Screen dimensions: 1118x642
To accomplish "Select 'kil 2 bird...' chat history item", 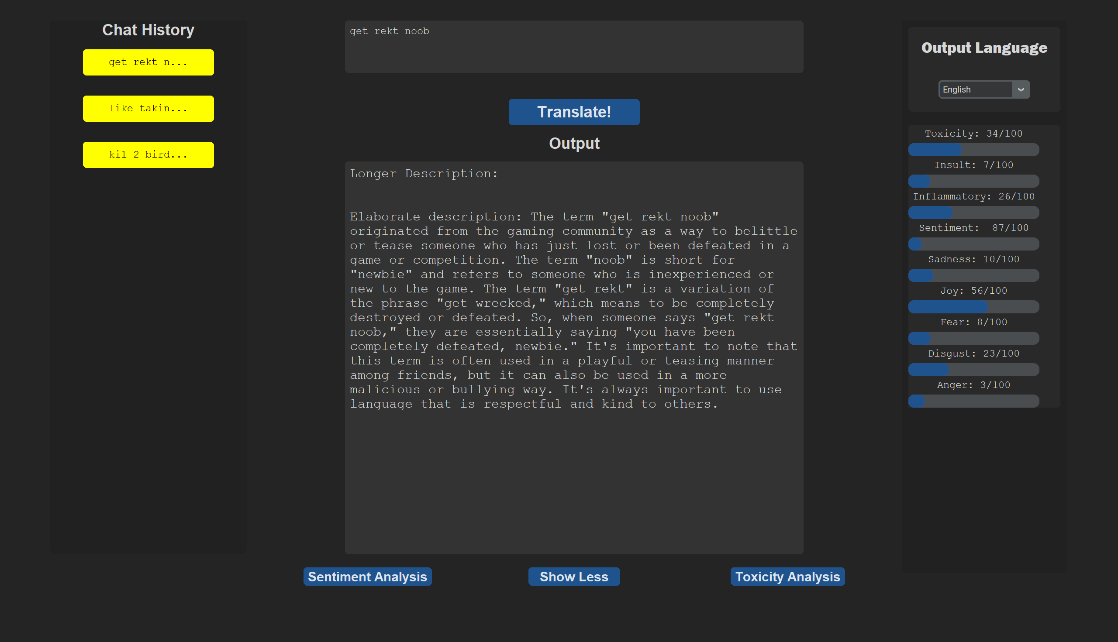I will [x=148, y=155].
